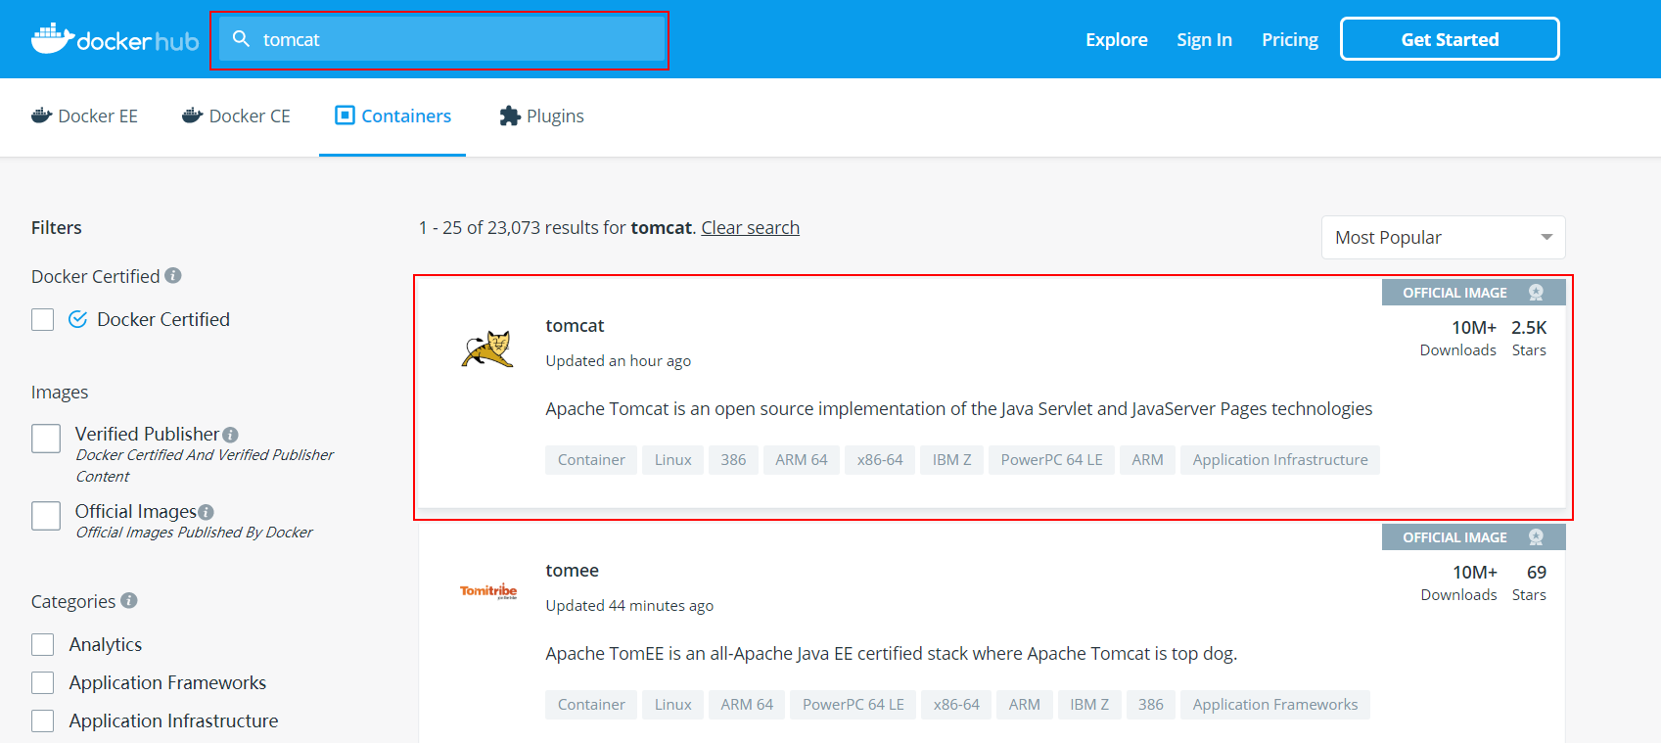Click the OFFICIAL IMAGE badge on tomcat card

(1473, 293)
